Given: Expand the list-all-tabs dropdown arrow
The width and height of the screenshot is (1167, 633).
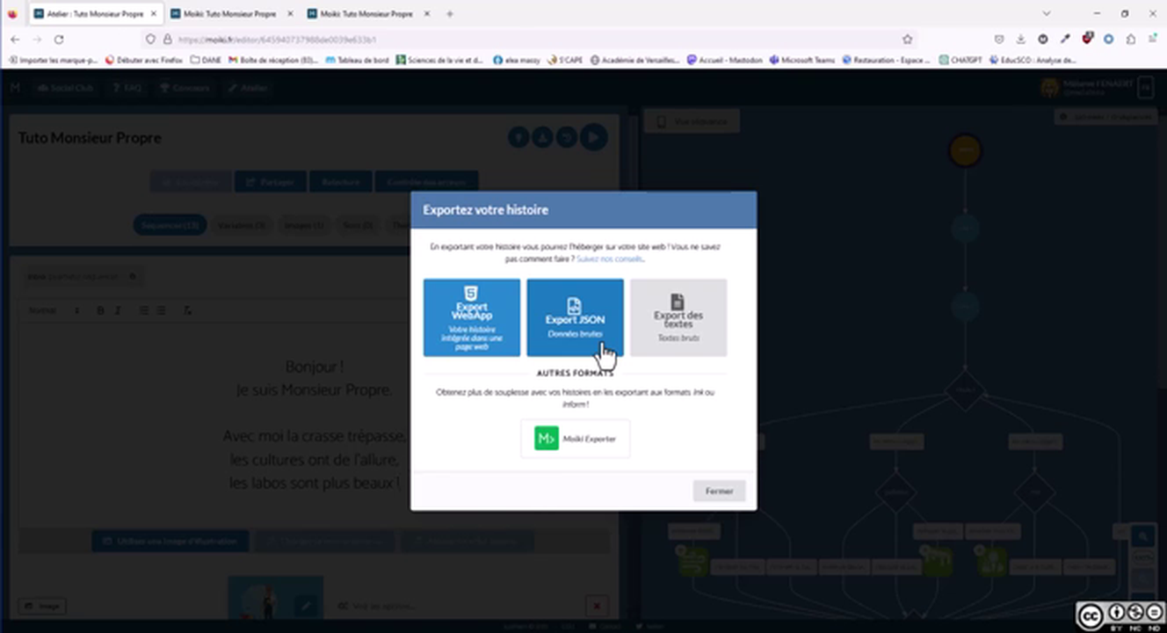Looking at the screenshot, I should [1046, 14].
